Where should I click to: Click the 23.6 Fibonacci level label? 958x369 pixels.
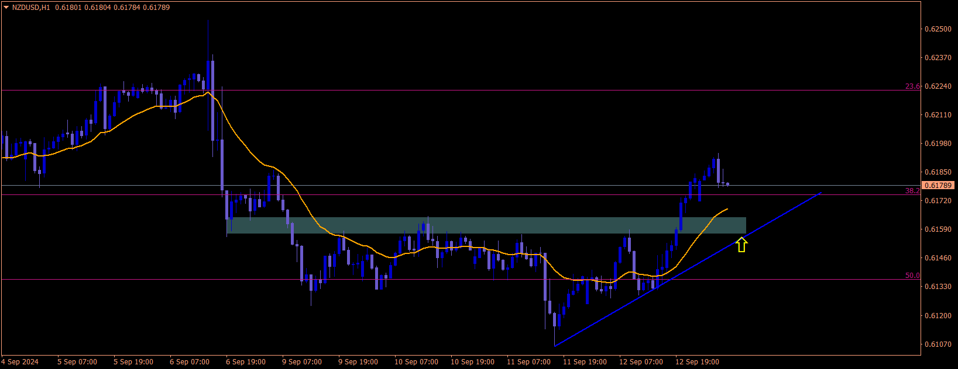(x=912, y=86)
